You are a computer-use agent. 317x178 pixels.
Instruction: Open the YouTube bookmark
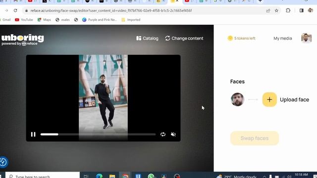[x=24, y=20]
